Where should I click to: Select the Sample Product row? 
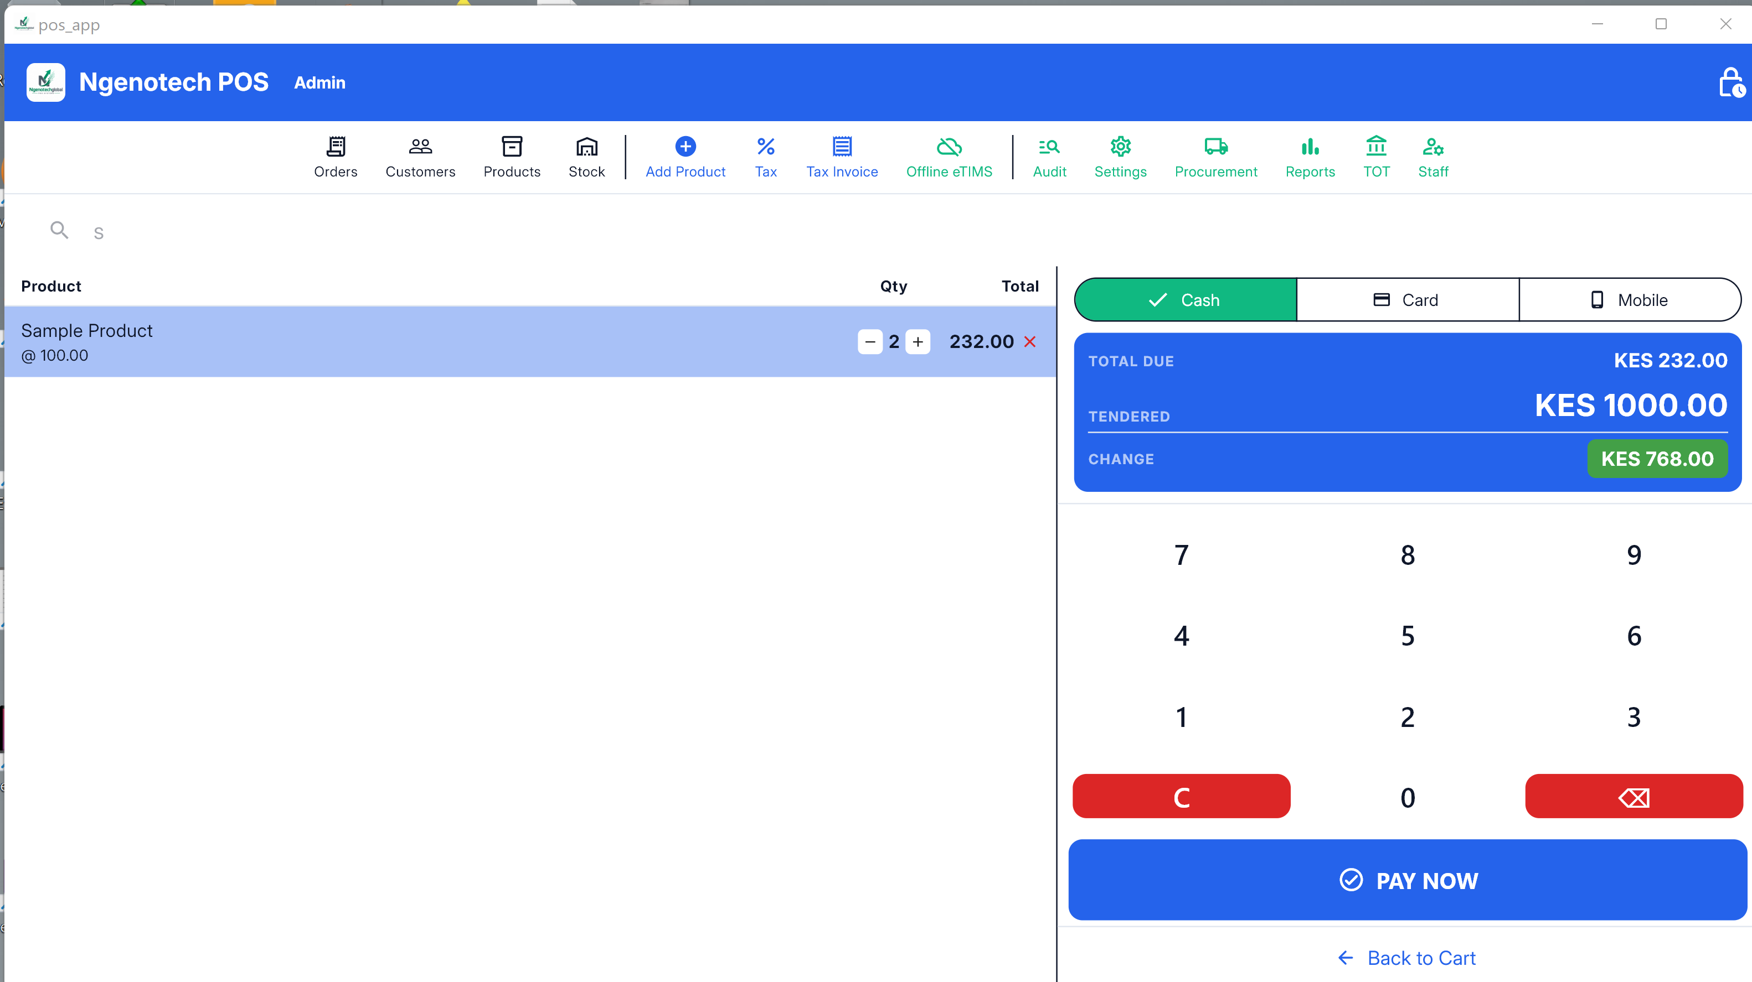530,342
